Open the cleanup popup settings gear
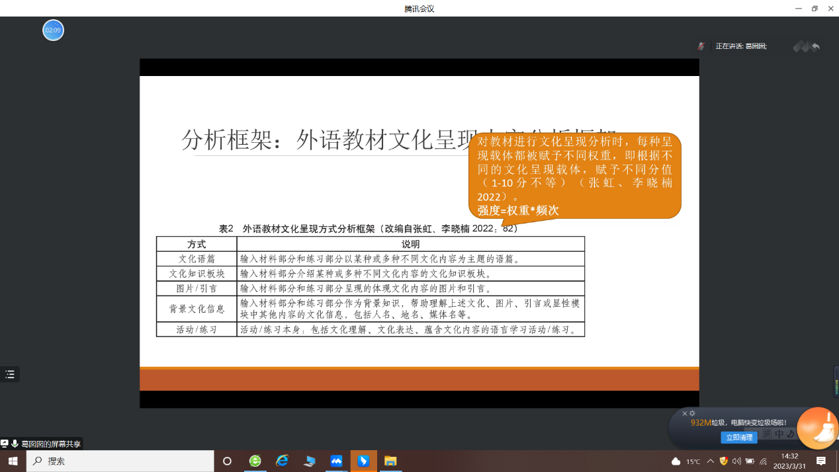 [x=693, y=413]
